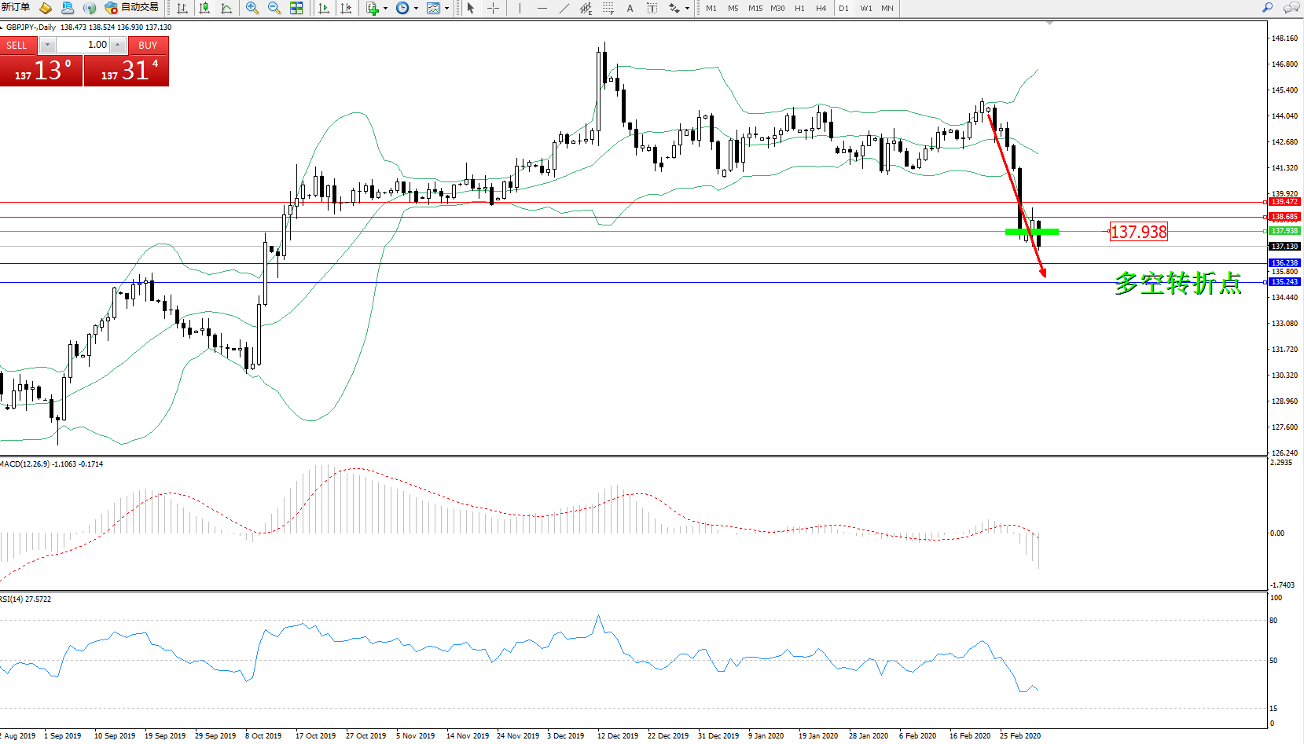The width and height of the screenshot is (1304, 744).
Task: Select the W1 weekly timeframe
Action: tap(865, 8)
